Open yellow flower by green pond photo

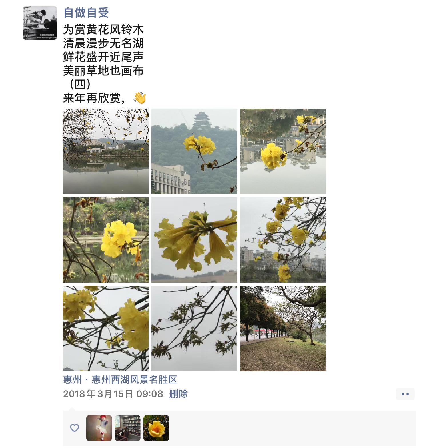tap(106, 240)
